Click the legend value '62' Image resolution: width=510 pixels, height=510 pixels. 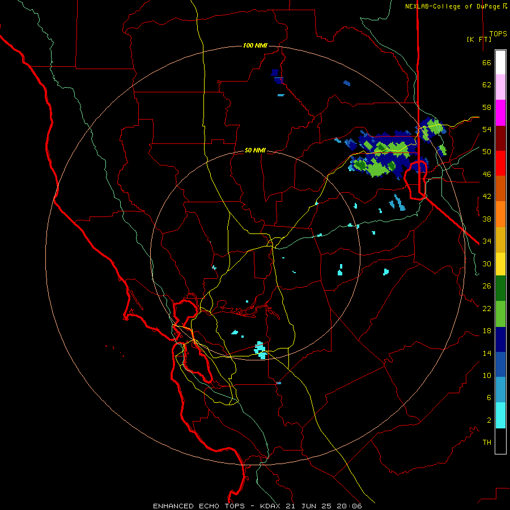pos(487,85)
